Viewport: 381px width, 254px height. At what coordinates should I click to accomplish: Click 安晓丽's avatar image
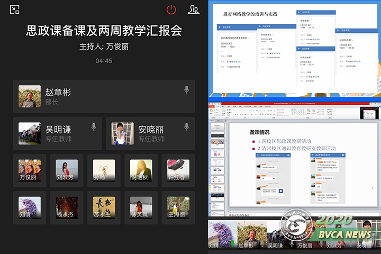(122, 133)
